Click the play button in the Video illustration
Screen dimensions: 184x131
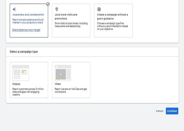(x=61, y=74)
